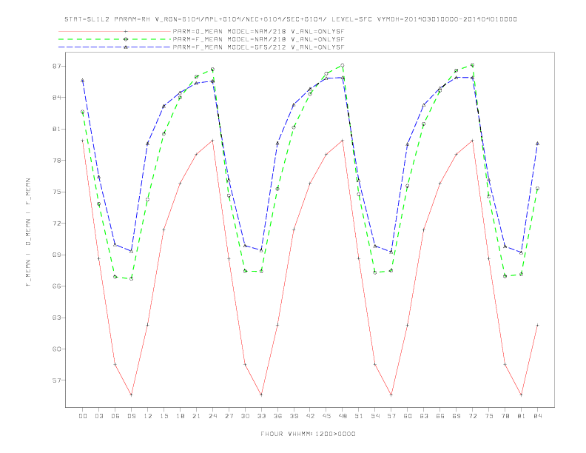Click y-axis tick label 84
The height and width of the screenshot is (453, 586).
click(x=56, y=98)
